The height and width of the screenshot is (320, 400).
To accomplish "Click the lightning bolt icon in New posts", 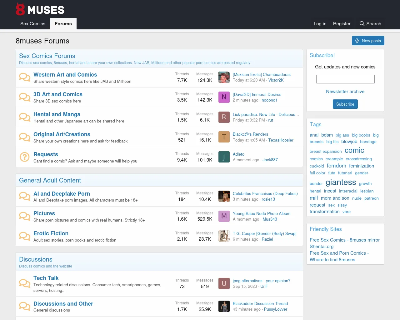I will coord(357,41).
